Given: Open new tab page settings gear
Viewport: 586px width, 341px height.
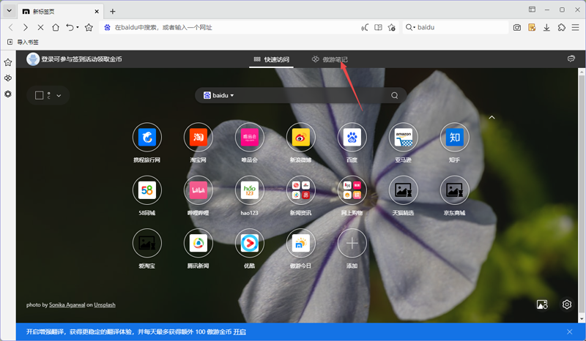Looking at the screenshot, I should coord(567,304).
